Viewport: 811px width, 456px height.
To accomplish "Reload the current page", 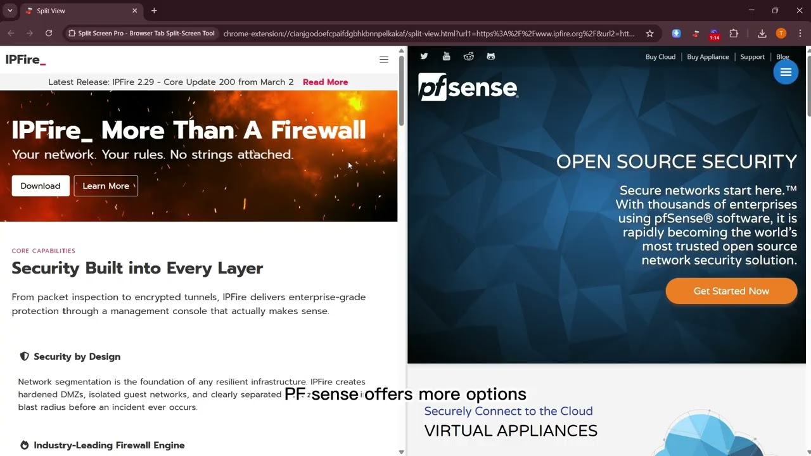I will click(49, 34).
